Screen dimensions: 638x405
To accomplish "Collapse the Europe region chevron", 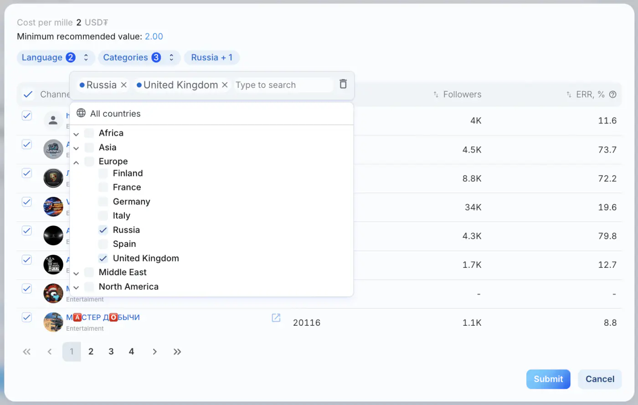I will click(76, 162).
